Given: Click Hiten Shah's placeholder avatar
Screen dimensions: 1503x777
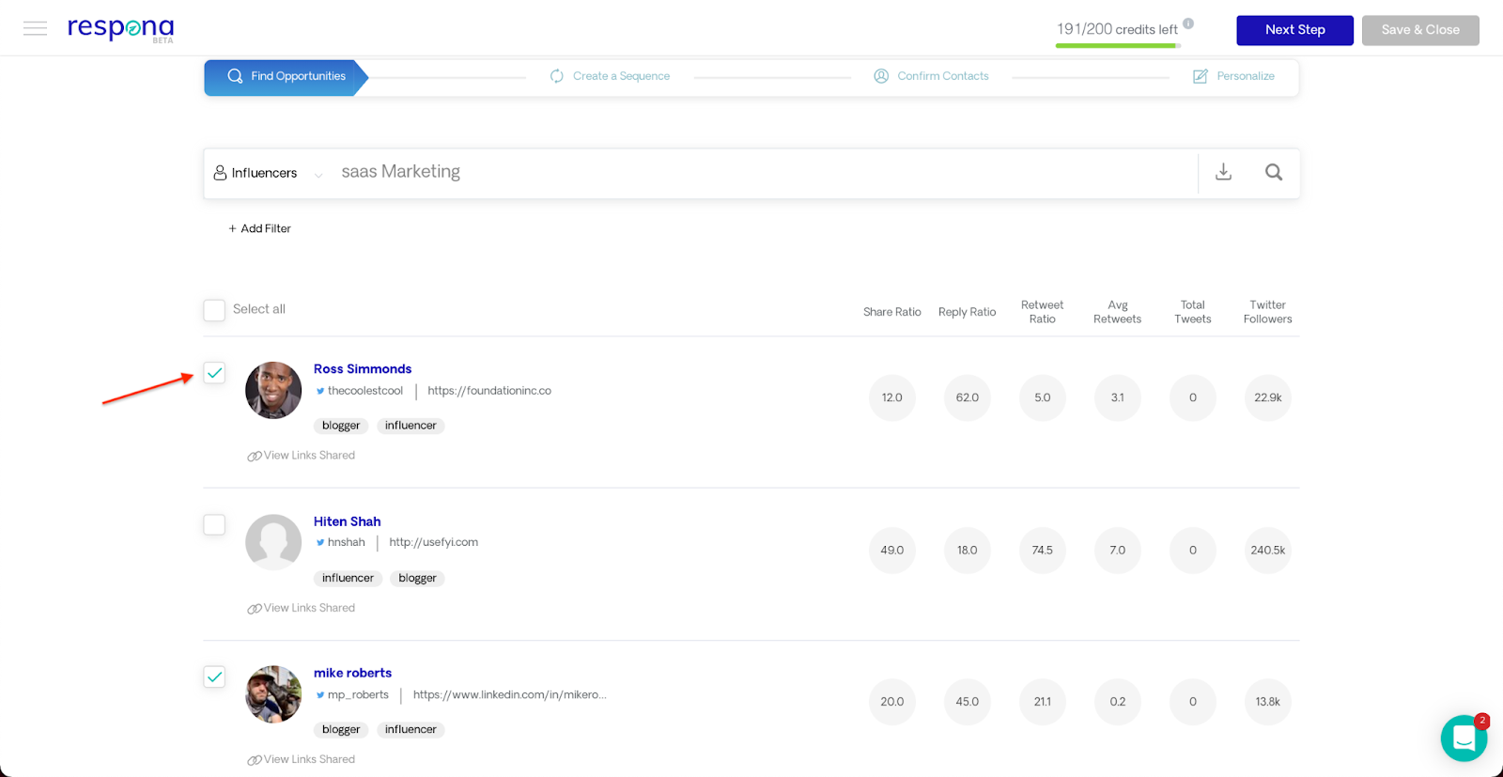Looking at the screenshot, I should pos(273,542).
